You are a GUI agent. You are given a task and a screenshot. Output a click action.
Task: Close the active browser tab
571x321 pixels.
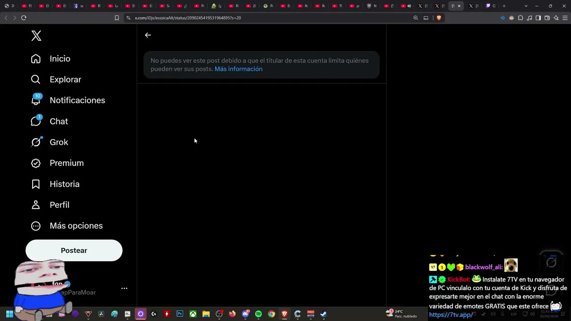click(x=459, y=6)
